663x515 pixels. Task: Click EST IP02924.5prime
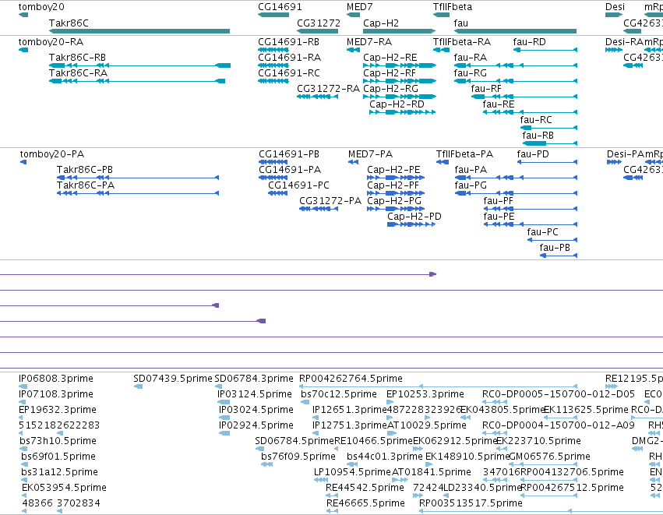(256, 425)
